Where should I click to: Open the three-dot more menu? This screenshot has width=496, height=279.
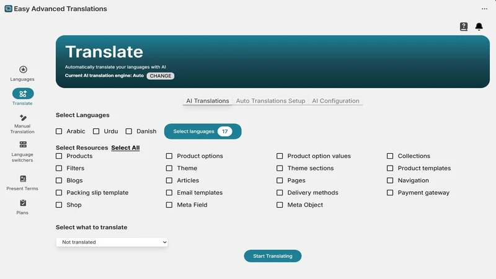[x=484, y=9]
